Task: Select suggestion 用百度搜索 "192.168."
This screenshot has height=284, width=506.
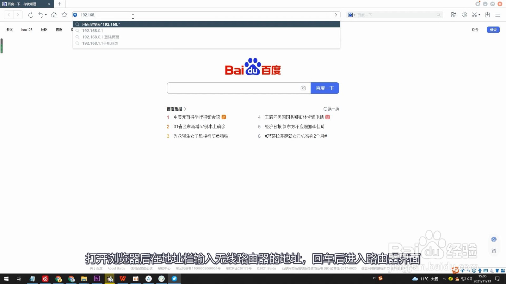Action: pos(206,24)
